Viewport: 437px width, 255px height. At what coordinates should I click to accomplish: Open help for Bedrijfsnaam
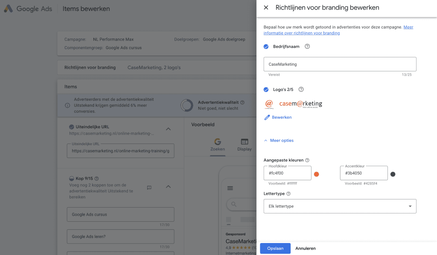coord(307,47)
